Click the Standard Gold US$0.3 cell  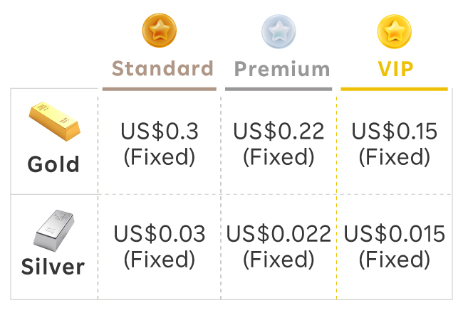(159, 143)
